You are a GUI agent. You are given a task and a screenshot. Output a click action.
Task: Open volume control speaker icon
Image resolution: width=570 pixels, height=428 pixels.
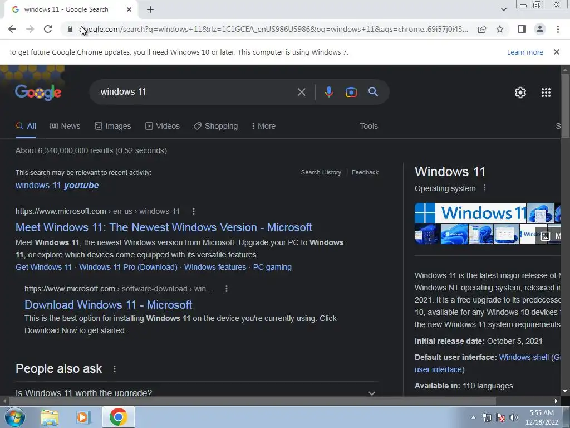tap(514, 417)
